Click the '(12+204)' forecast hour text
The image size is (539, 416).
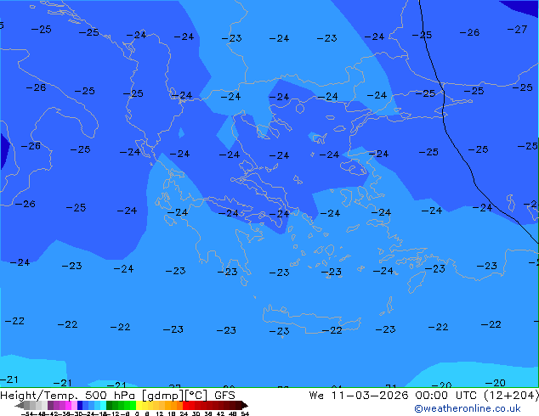(512, 396)
